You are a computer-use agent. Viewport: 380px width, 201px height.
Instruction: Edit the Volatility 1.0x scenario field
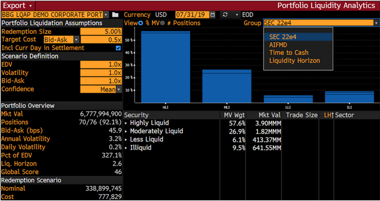tap(101, 73)
